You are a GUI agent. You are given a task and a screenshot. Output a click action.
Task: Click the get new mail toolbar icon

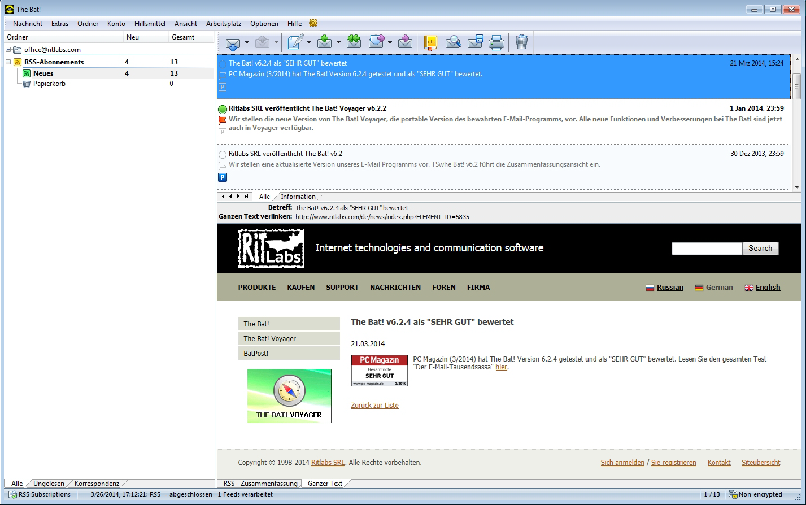coord(232,43)
